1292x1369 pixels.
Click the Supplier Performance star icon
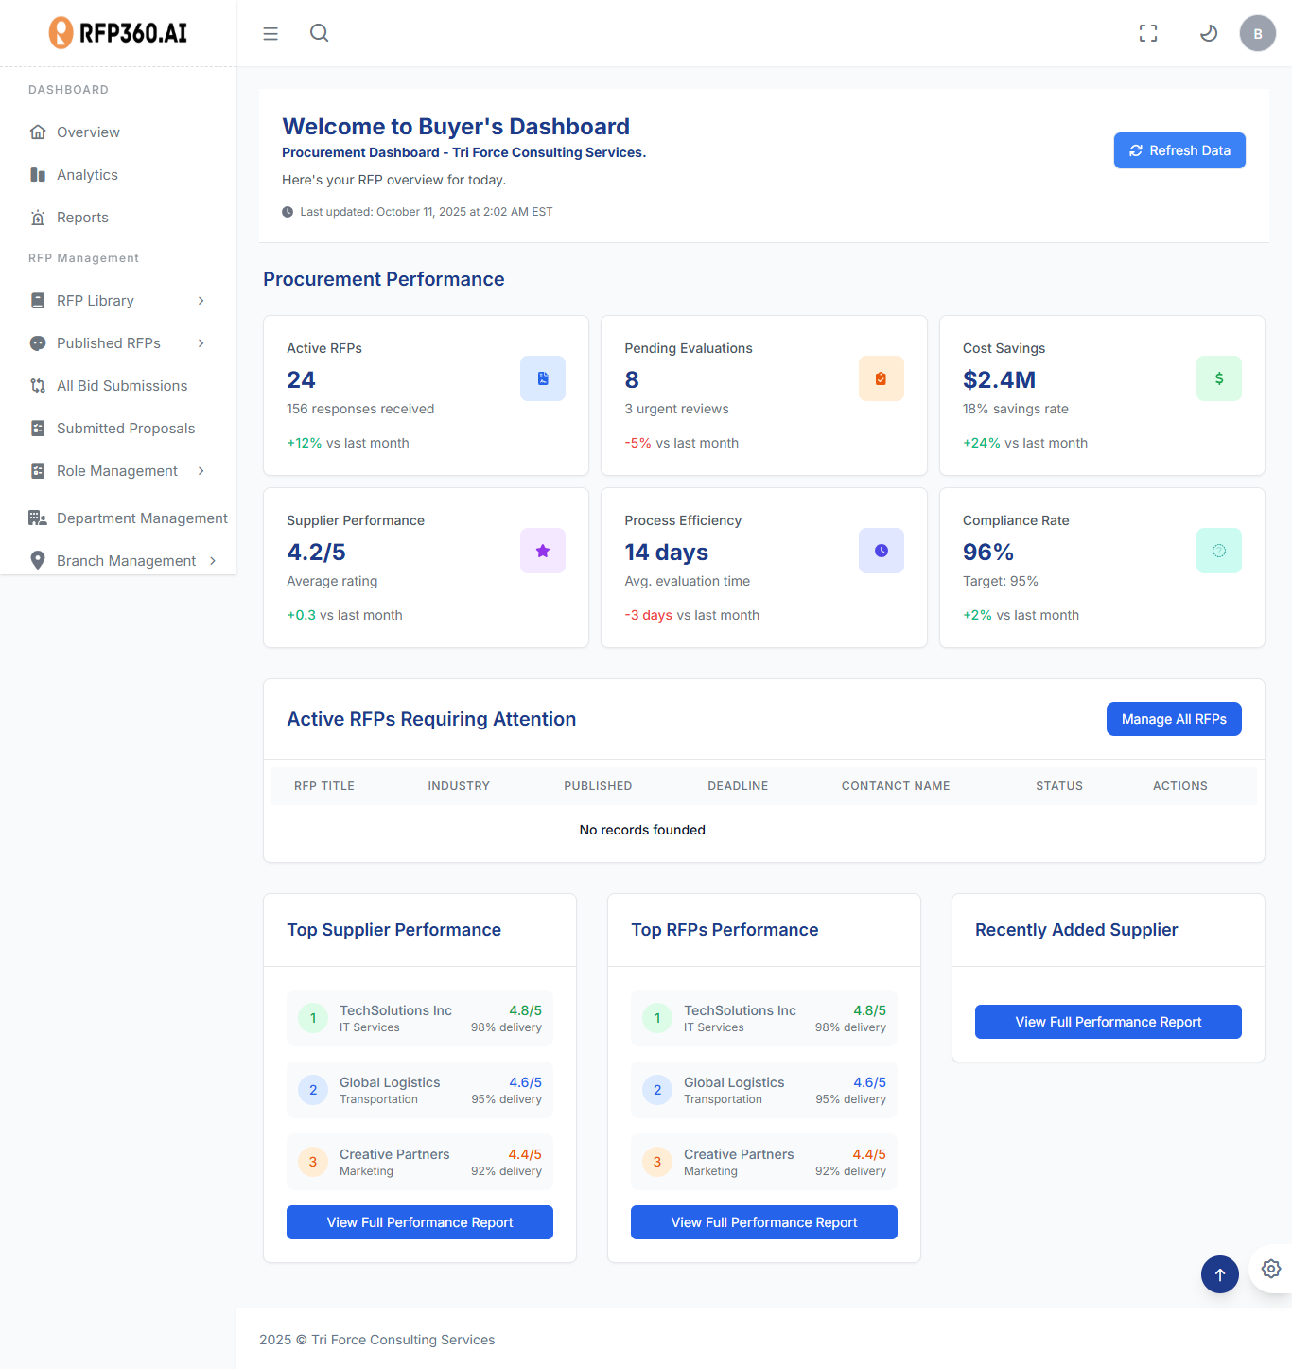tap(543, 551)
